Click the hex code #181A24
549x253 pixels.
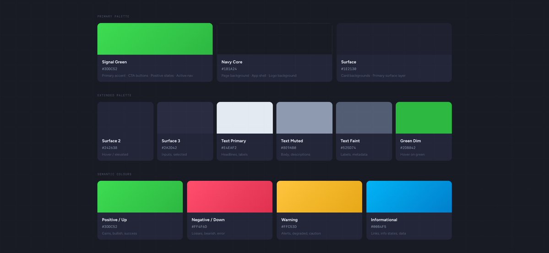[x=229, y=69]
